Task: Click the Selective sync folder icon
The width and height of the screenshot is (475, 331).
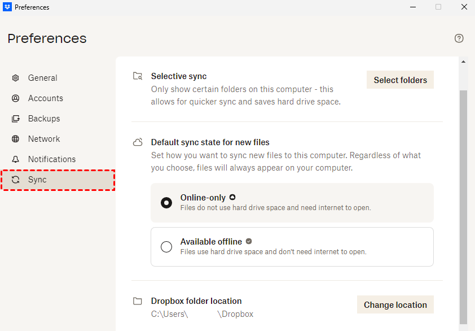Action: (138, 76)
